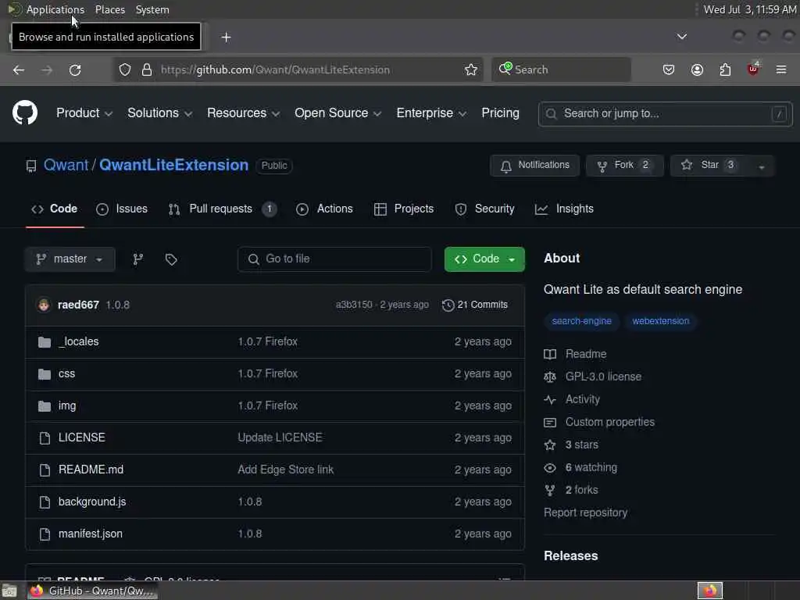The image size is (800, 600).
Task: Expand the Solutions menu
Action: click(159, 113)
